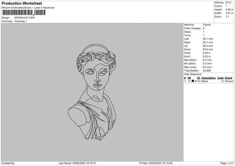Screen dimensions: 235x166
Task: Click the Left value 30.1 mm
Action: pyautogui.click(x=208, y=39)
